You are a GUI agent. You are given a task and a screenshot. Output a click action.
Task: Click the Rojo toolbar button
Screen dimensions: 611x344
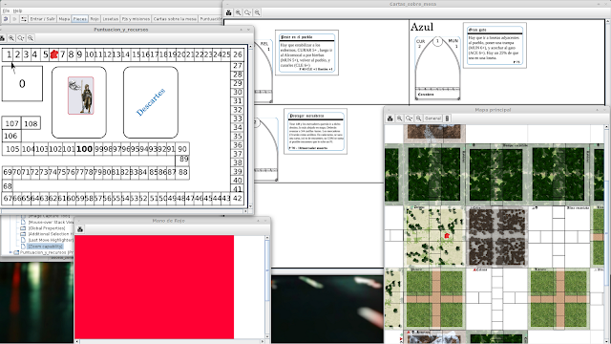tap(95, 19)
